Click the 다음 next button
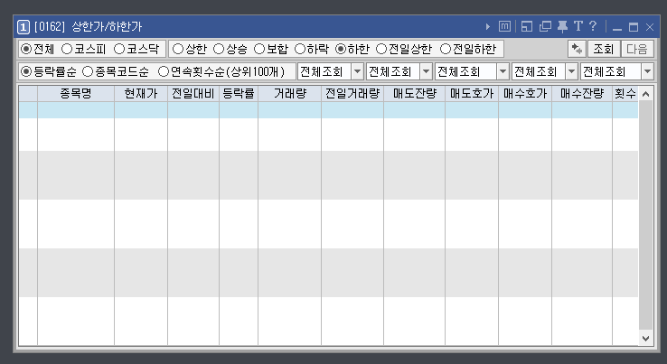 [x=637, y=49]
